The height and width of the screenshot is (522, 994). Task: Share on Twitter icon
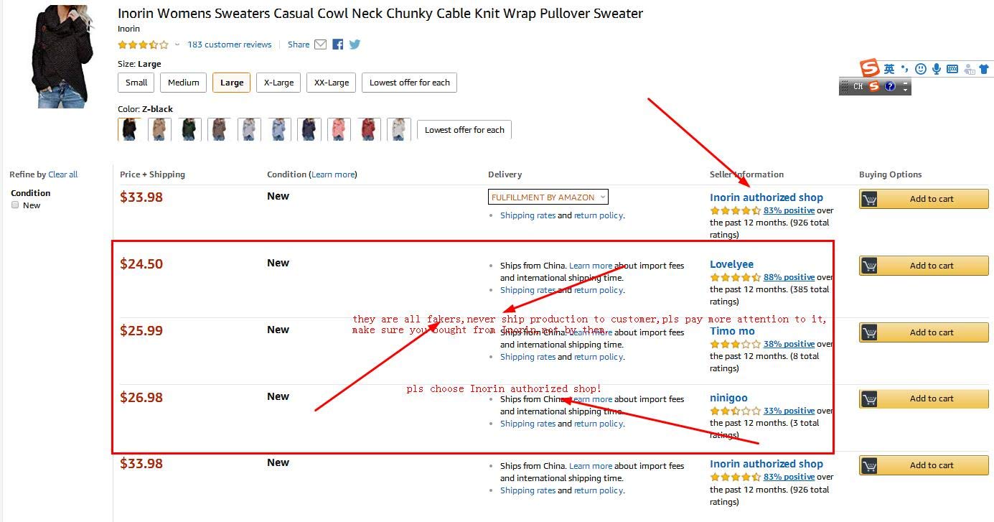pos(355,45)
